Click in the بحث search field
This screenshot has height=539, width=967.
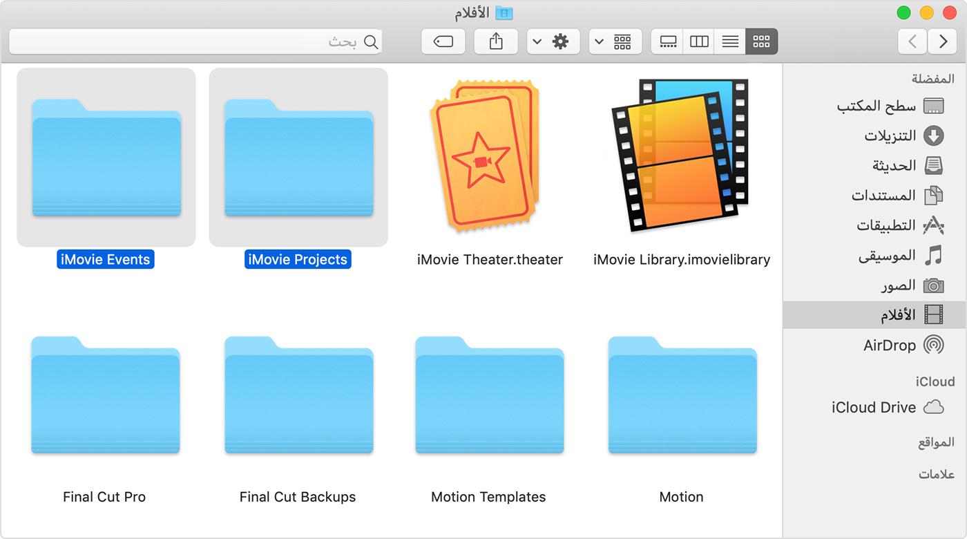click(195, 41)
